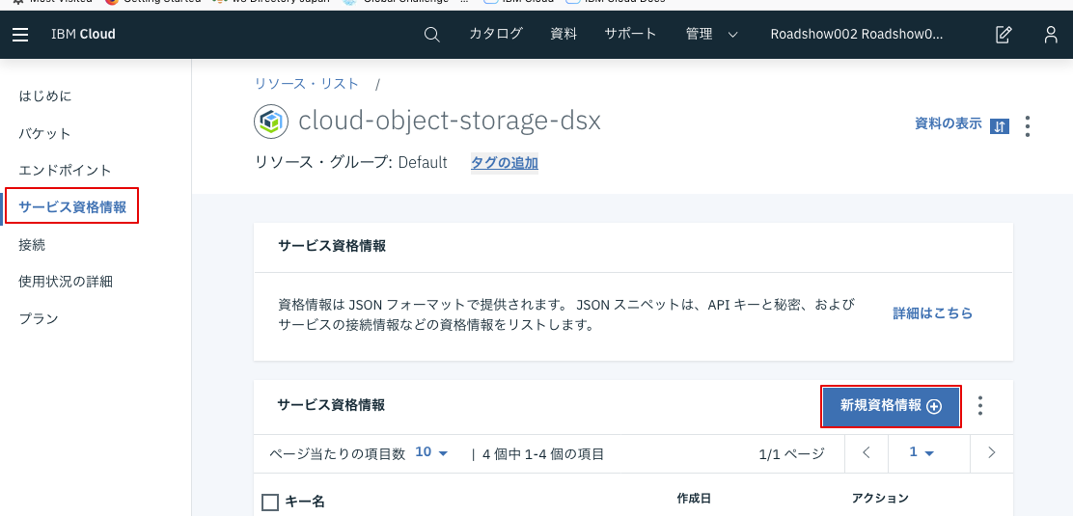Click the アクション column header
The image size is (1073, 516).
tap(880, 499)
